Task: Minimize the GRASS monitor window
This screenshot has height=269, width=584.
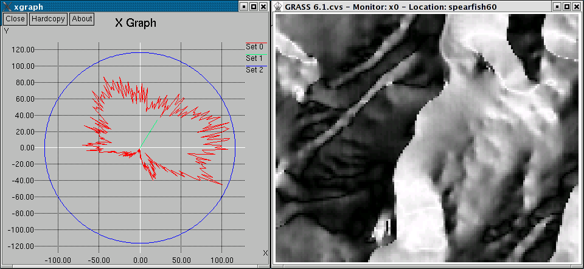Action: pyautogui.click(x=557, y=7)
